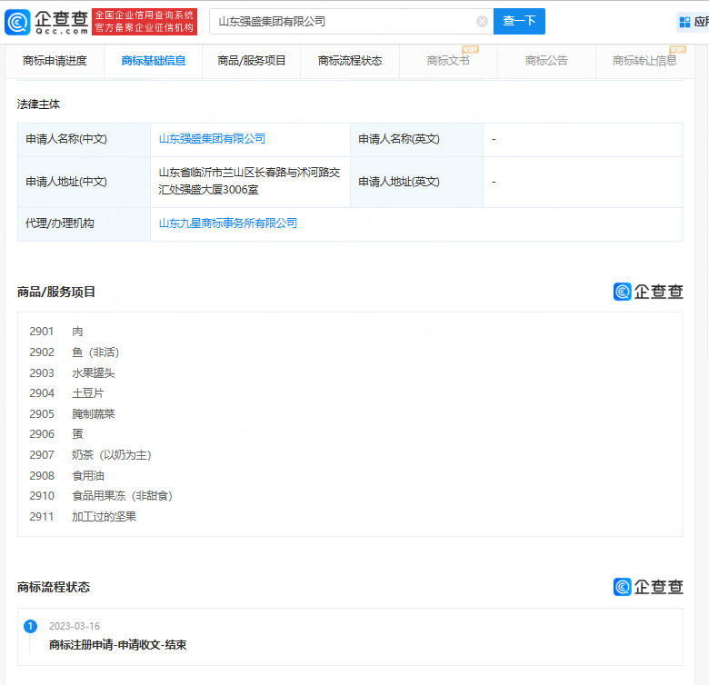Click the 代理/办理机构 label cell
The image size is (709, 685).
click(x=85, y=223)
